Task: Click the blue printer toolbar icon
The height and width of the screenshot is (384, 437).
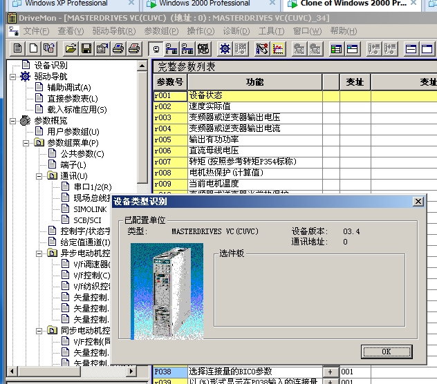Action: (118, 49)
